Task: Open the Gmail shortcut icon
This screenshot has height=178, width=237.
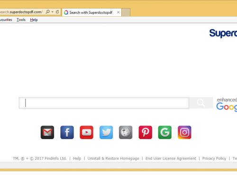Action: (47, 132)
